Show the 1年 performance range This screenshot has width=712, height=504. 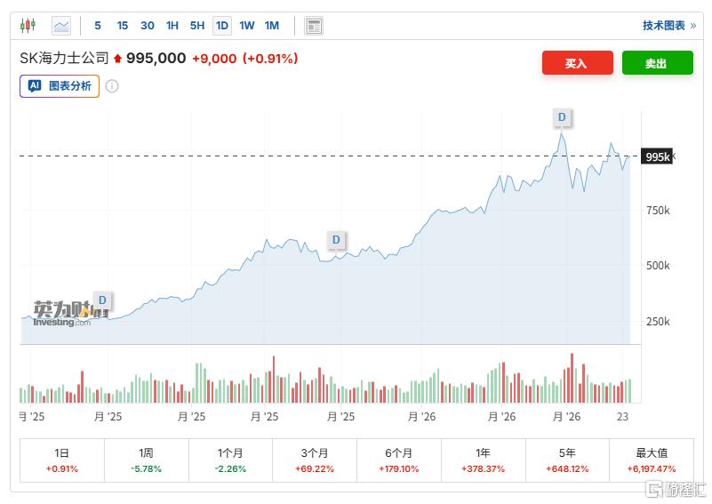tap(481, 460)
